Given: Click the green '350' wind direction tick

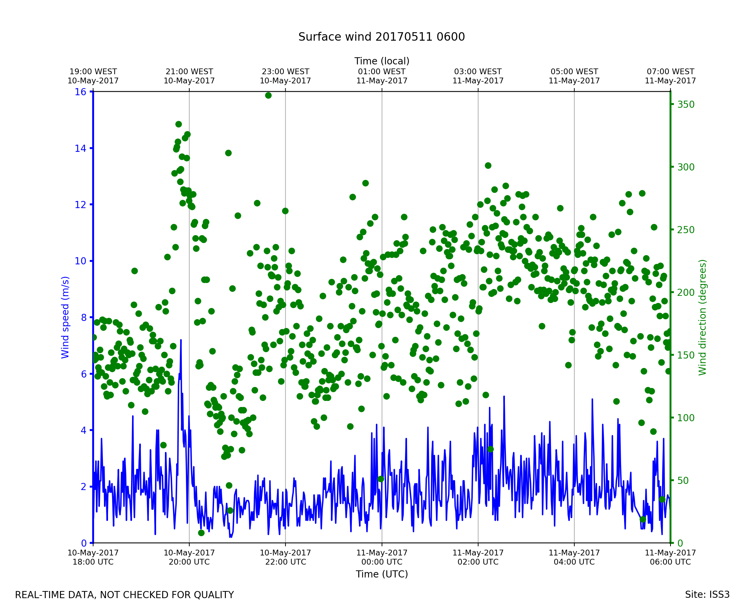Looking at the screenshot, I should pyautogui.click(x=686, y=105).
